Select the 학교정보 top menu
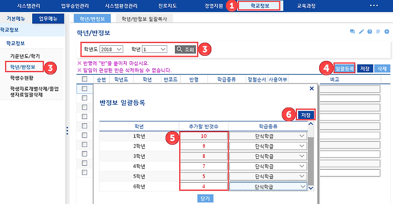Screen dimensions: 393x204 coord(259,6)
